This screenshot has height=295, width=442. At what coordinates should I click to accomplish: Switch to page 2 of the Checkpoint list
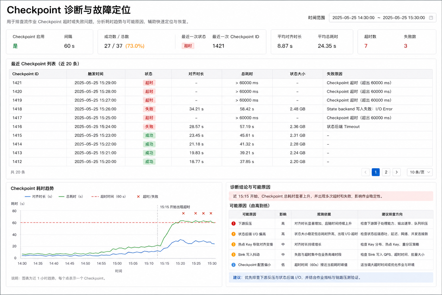[386, 172]
